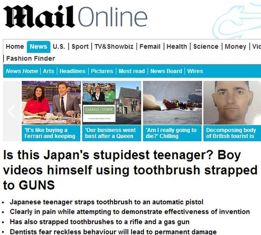Open the rescue boat story thumbnail
The image size is (261, 235).
(172, 103)
